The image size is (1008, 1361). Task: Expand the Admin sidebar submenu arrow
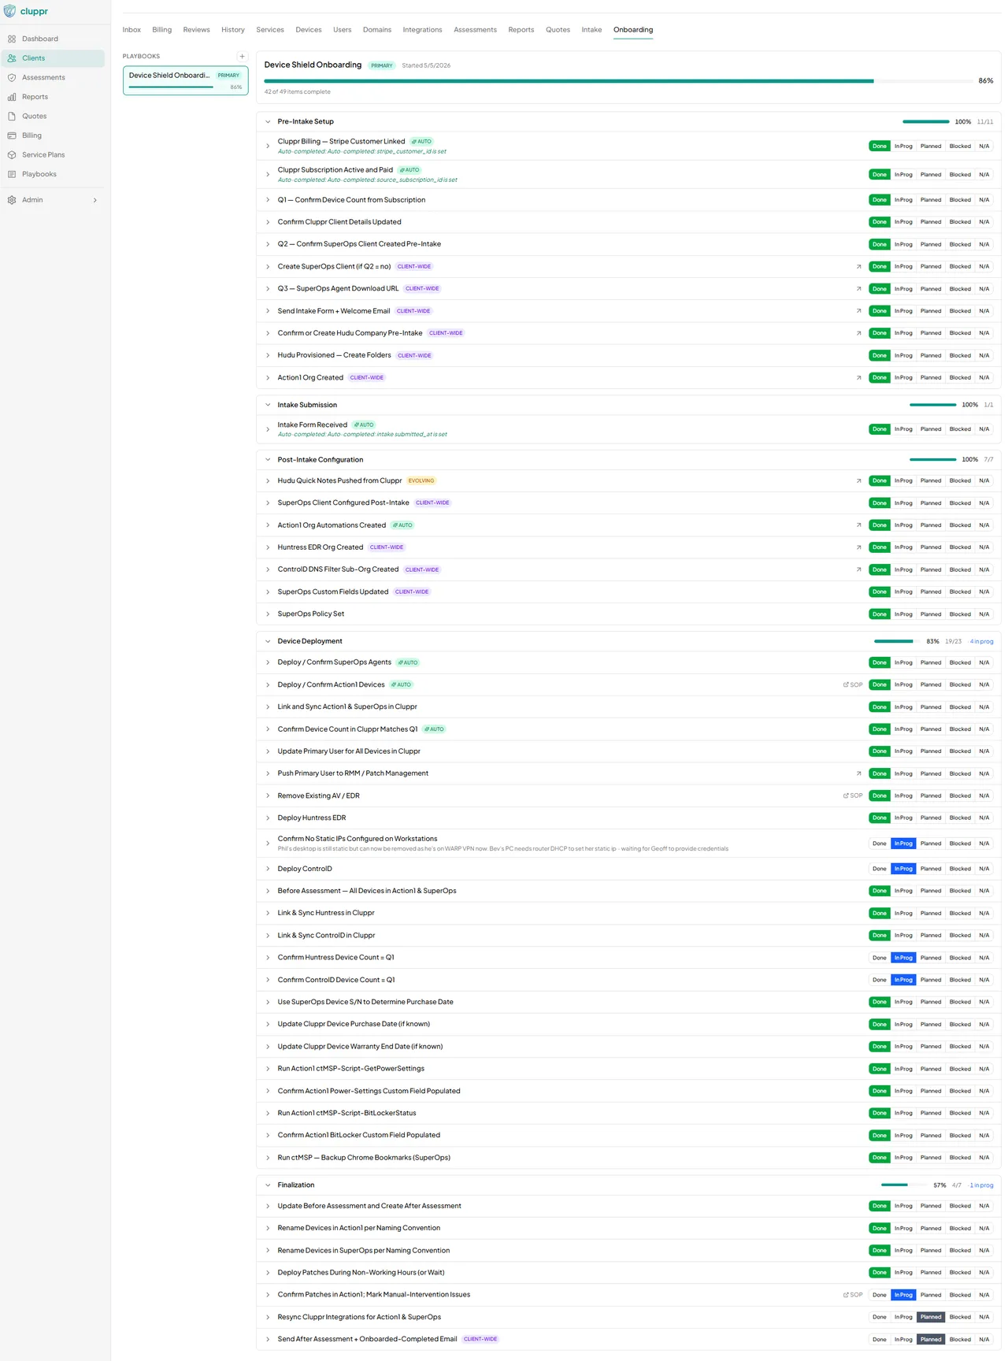pos(95,200)
